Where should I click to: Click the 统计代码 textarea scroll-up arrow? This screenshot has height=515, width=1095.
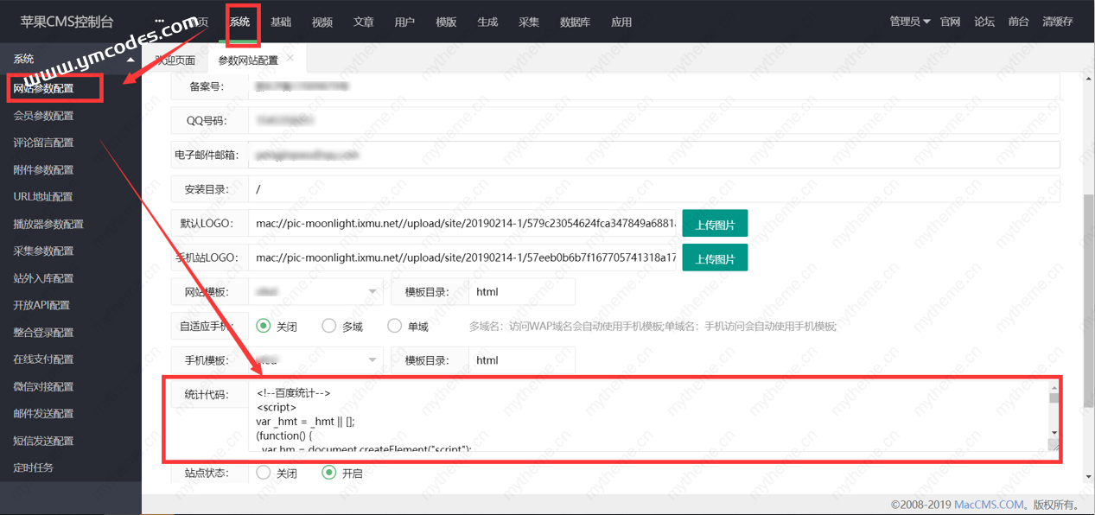pyautogui.click(x=1054, y=388)
